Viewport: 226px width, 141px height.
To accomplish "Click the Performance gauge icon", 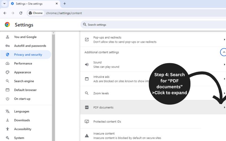I will pos(8,63).
